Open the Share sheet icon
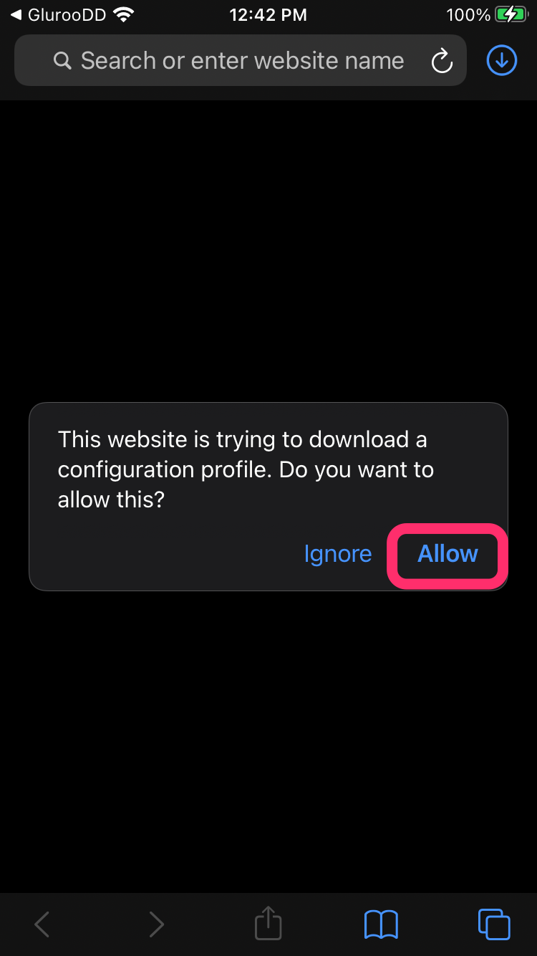 [268, 923]
